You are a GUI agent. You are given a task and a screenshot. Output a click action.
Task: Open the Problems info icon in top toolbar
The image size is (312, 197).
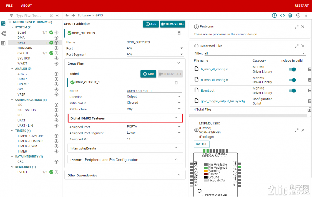[x=274, y=15]
